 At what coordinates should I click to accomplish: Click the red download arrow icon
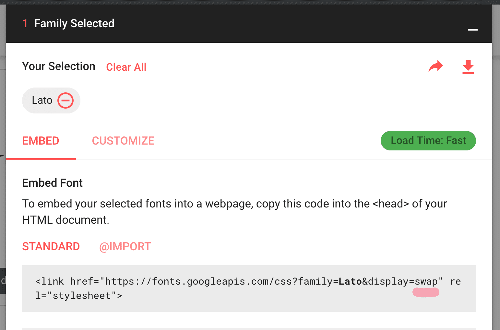point(468,67)
